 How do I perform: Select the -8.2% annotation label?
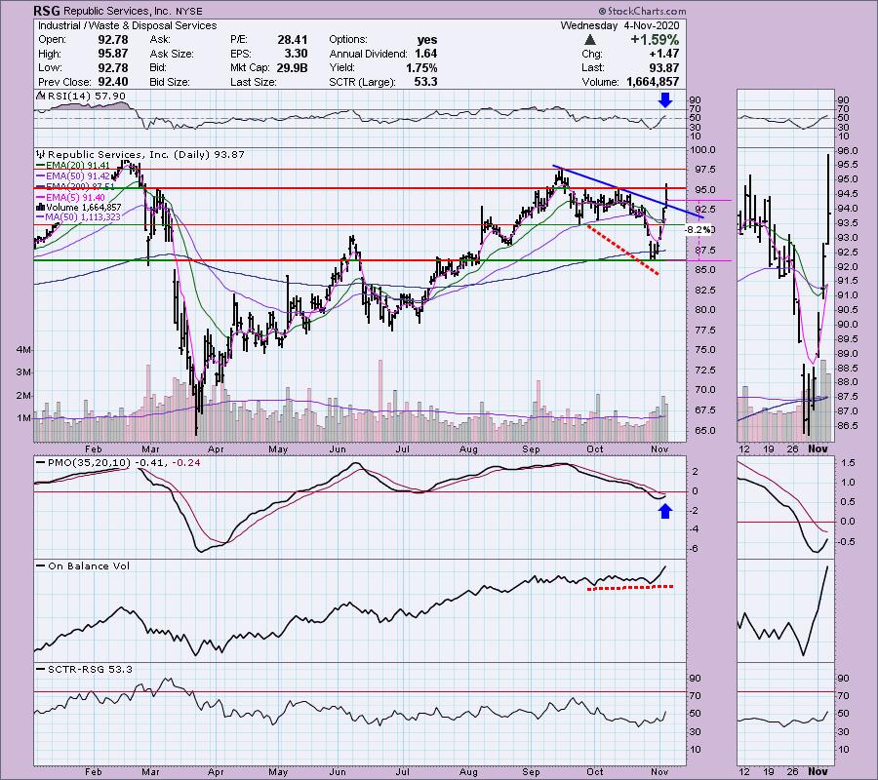coord(698,229)
